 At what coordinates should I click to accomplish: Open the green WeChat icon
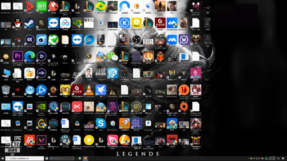coord(113,56)
